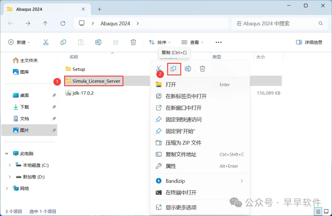
Task: Switch to details list view in the status bar
Action: pyautogui.click(x=318, y=211)
